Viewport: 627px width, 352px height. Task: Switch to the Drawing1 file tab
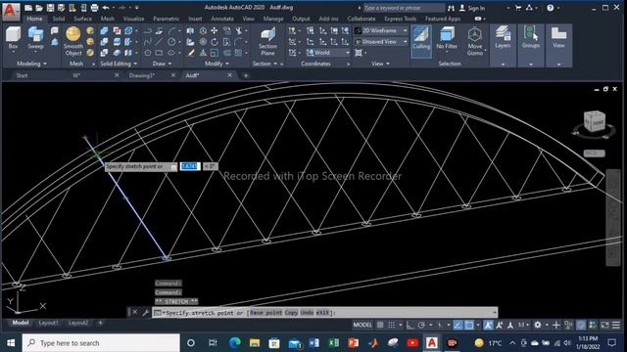pyautogui.click(x=142, y=75)
